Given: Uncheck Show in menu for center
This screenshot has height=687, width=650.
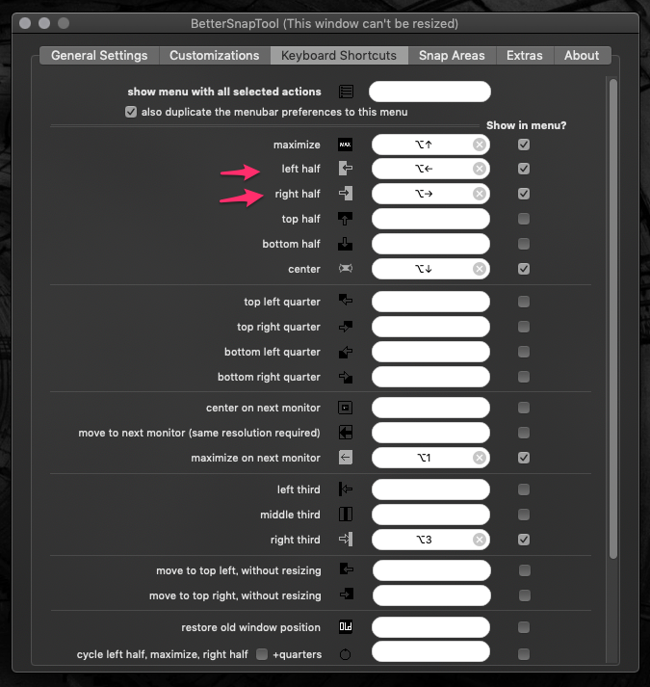Looking at the screenshot, I should 524,269.
